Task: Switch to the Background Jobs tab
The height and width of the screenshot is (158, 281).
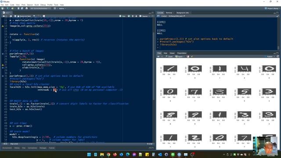Action: click(x=183, y=13)
